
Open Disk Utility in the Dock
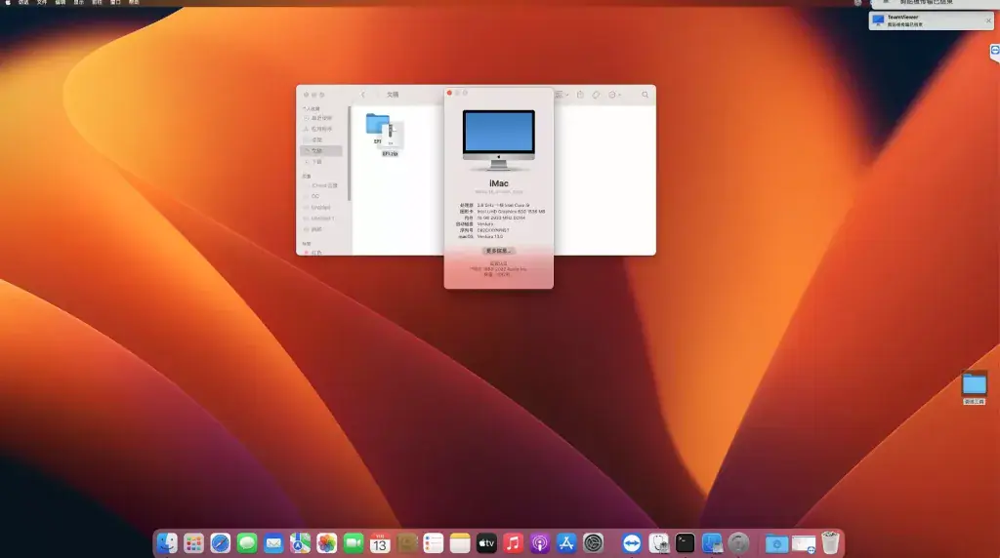point(659,543)
